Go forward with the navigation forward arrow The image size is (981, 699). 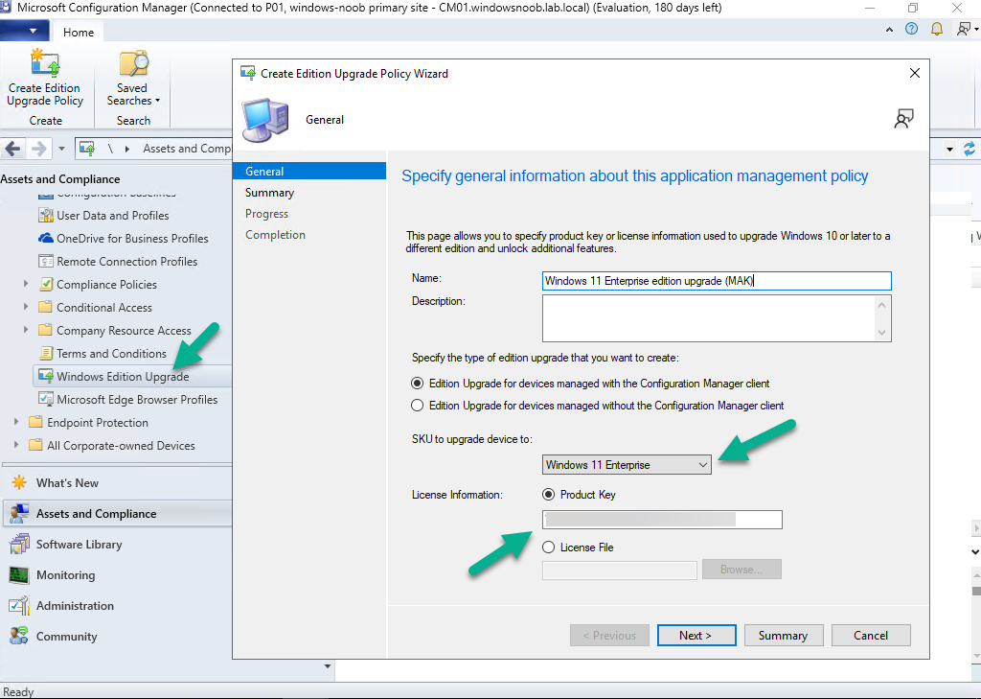38,149
